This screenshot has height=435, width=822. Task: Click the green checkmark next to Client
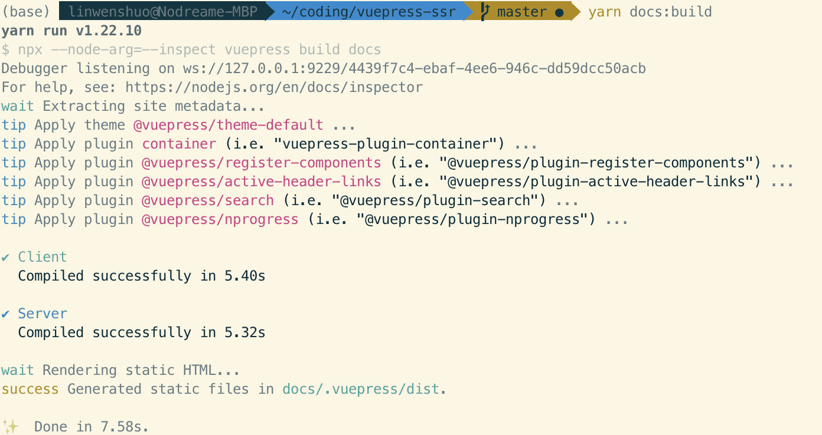pyautogui.click(x=6, y=257)
